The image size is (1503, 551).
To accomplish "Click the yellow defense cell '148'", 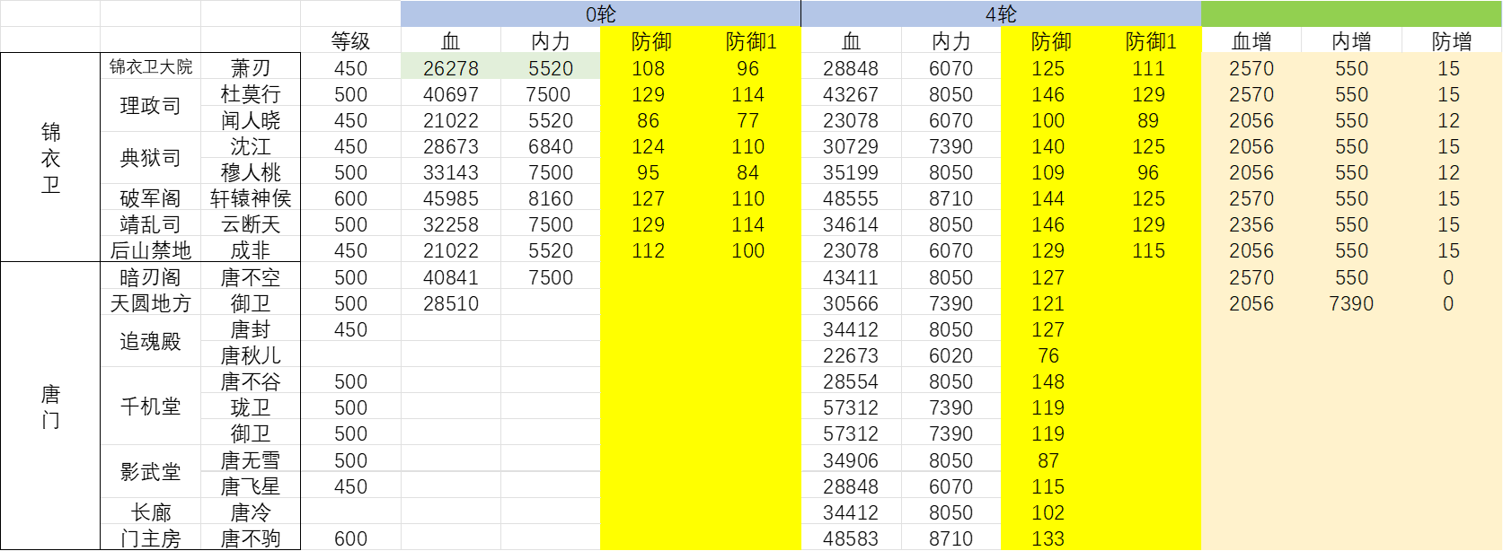I will click(1048, 381).
